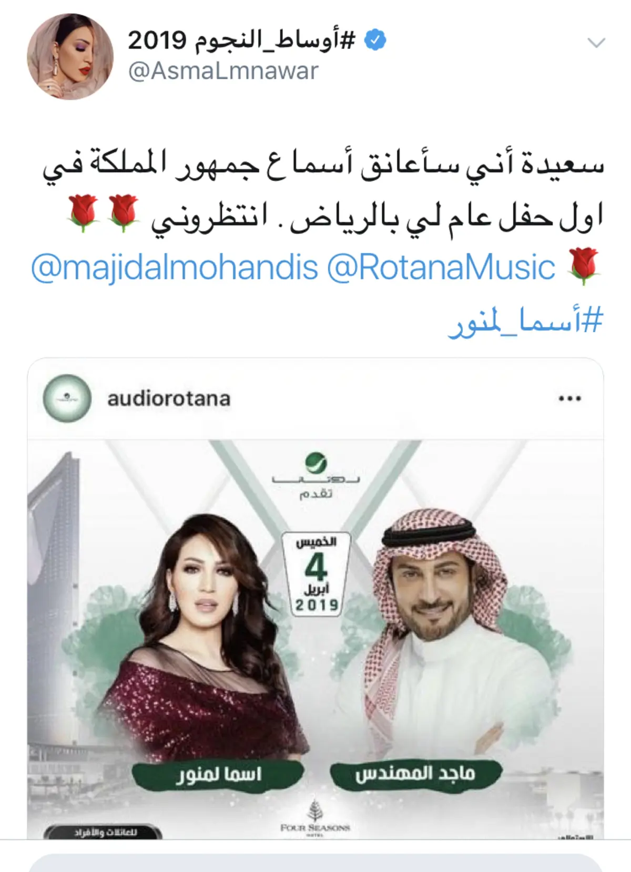The height and width of the screenshot is (872, 631).
Task: Open the three-dots menu on audiorotana post
Action: [x=570, y=398]
